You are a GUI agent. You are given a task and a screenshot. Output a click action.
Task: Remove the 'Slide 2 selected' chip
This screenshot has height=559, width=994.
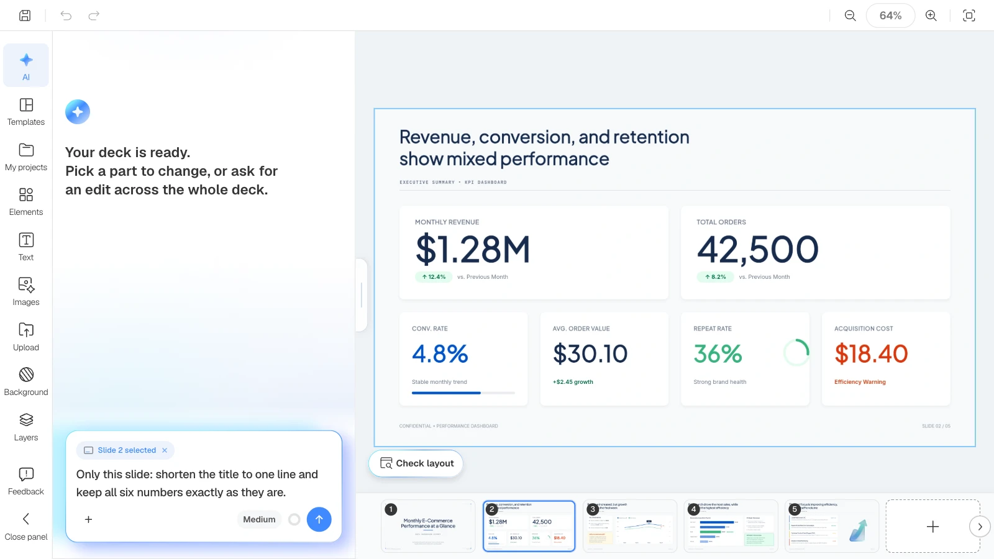[165, 450]
